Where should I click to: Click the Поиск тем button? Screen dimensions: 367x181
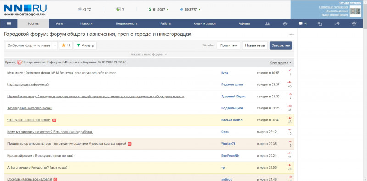coord(228,45)
